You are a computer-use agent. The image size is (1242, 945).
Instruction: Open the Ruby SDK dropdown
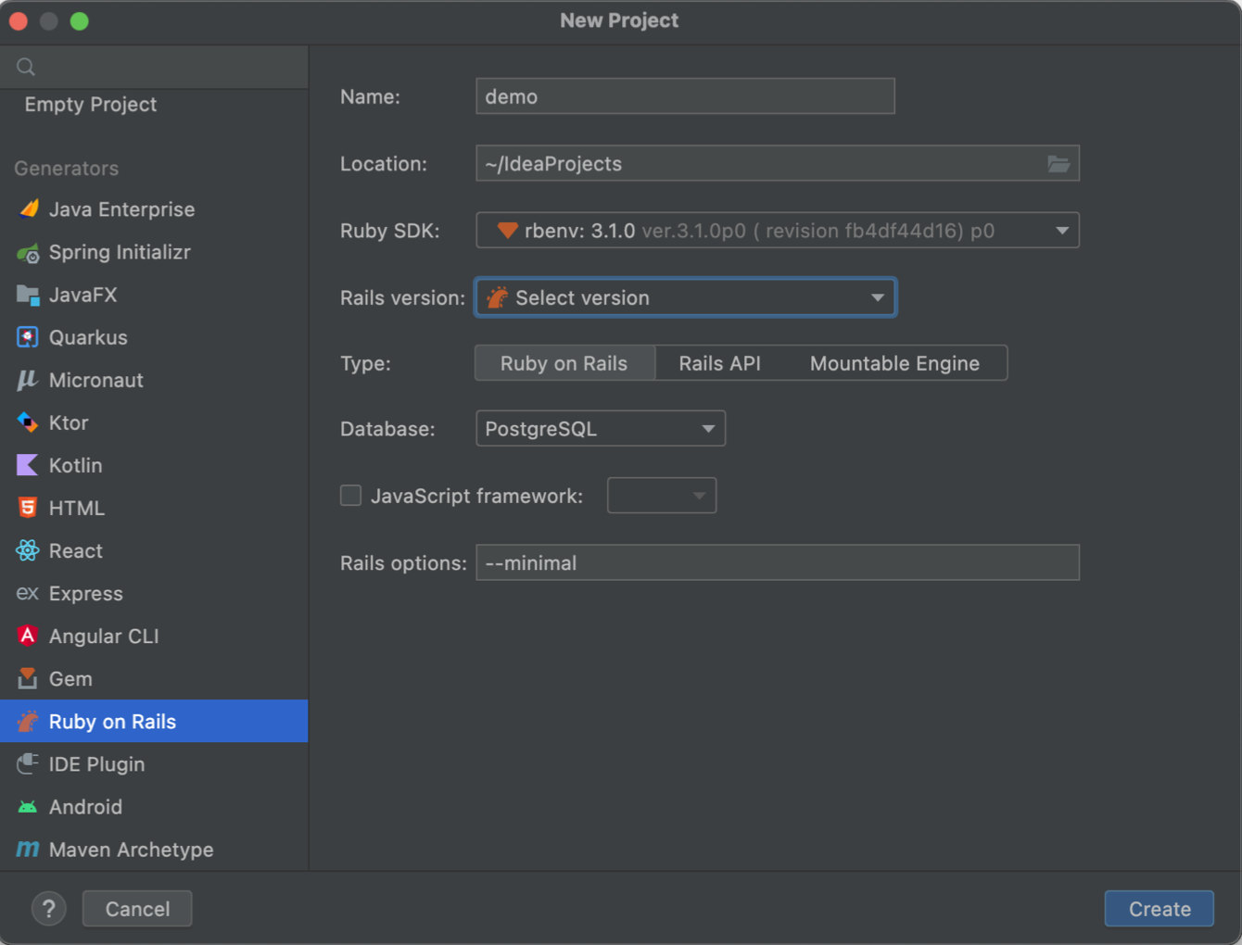pos(1062,231)
